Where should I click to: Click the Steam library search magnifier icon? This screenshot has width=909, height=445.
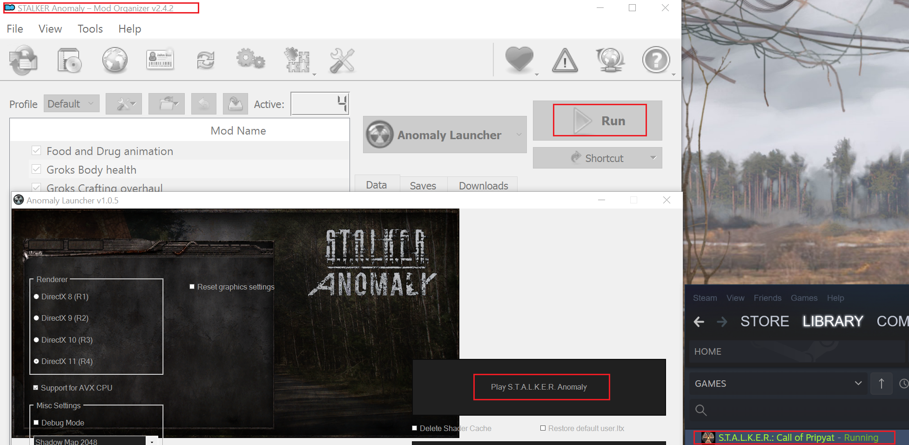point(701,410)
